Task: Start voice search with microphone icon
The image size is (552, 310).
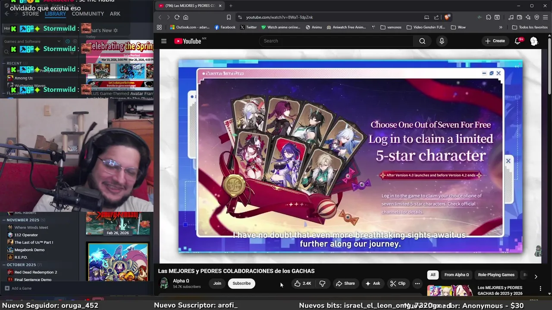Action: tap(442, 41)
